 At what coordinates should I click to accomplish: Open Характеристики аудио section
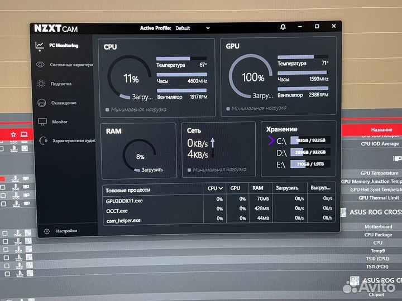pyautogui.click(x=74, y=141)
